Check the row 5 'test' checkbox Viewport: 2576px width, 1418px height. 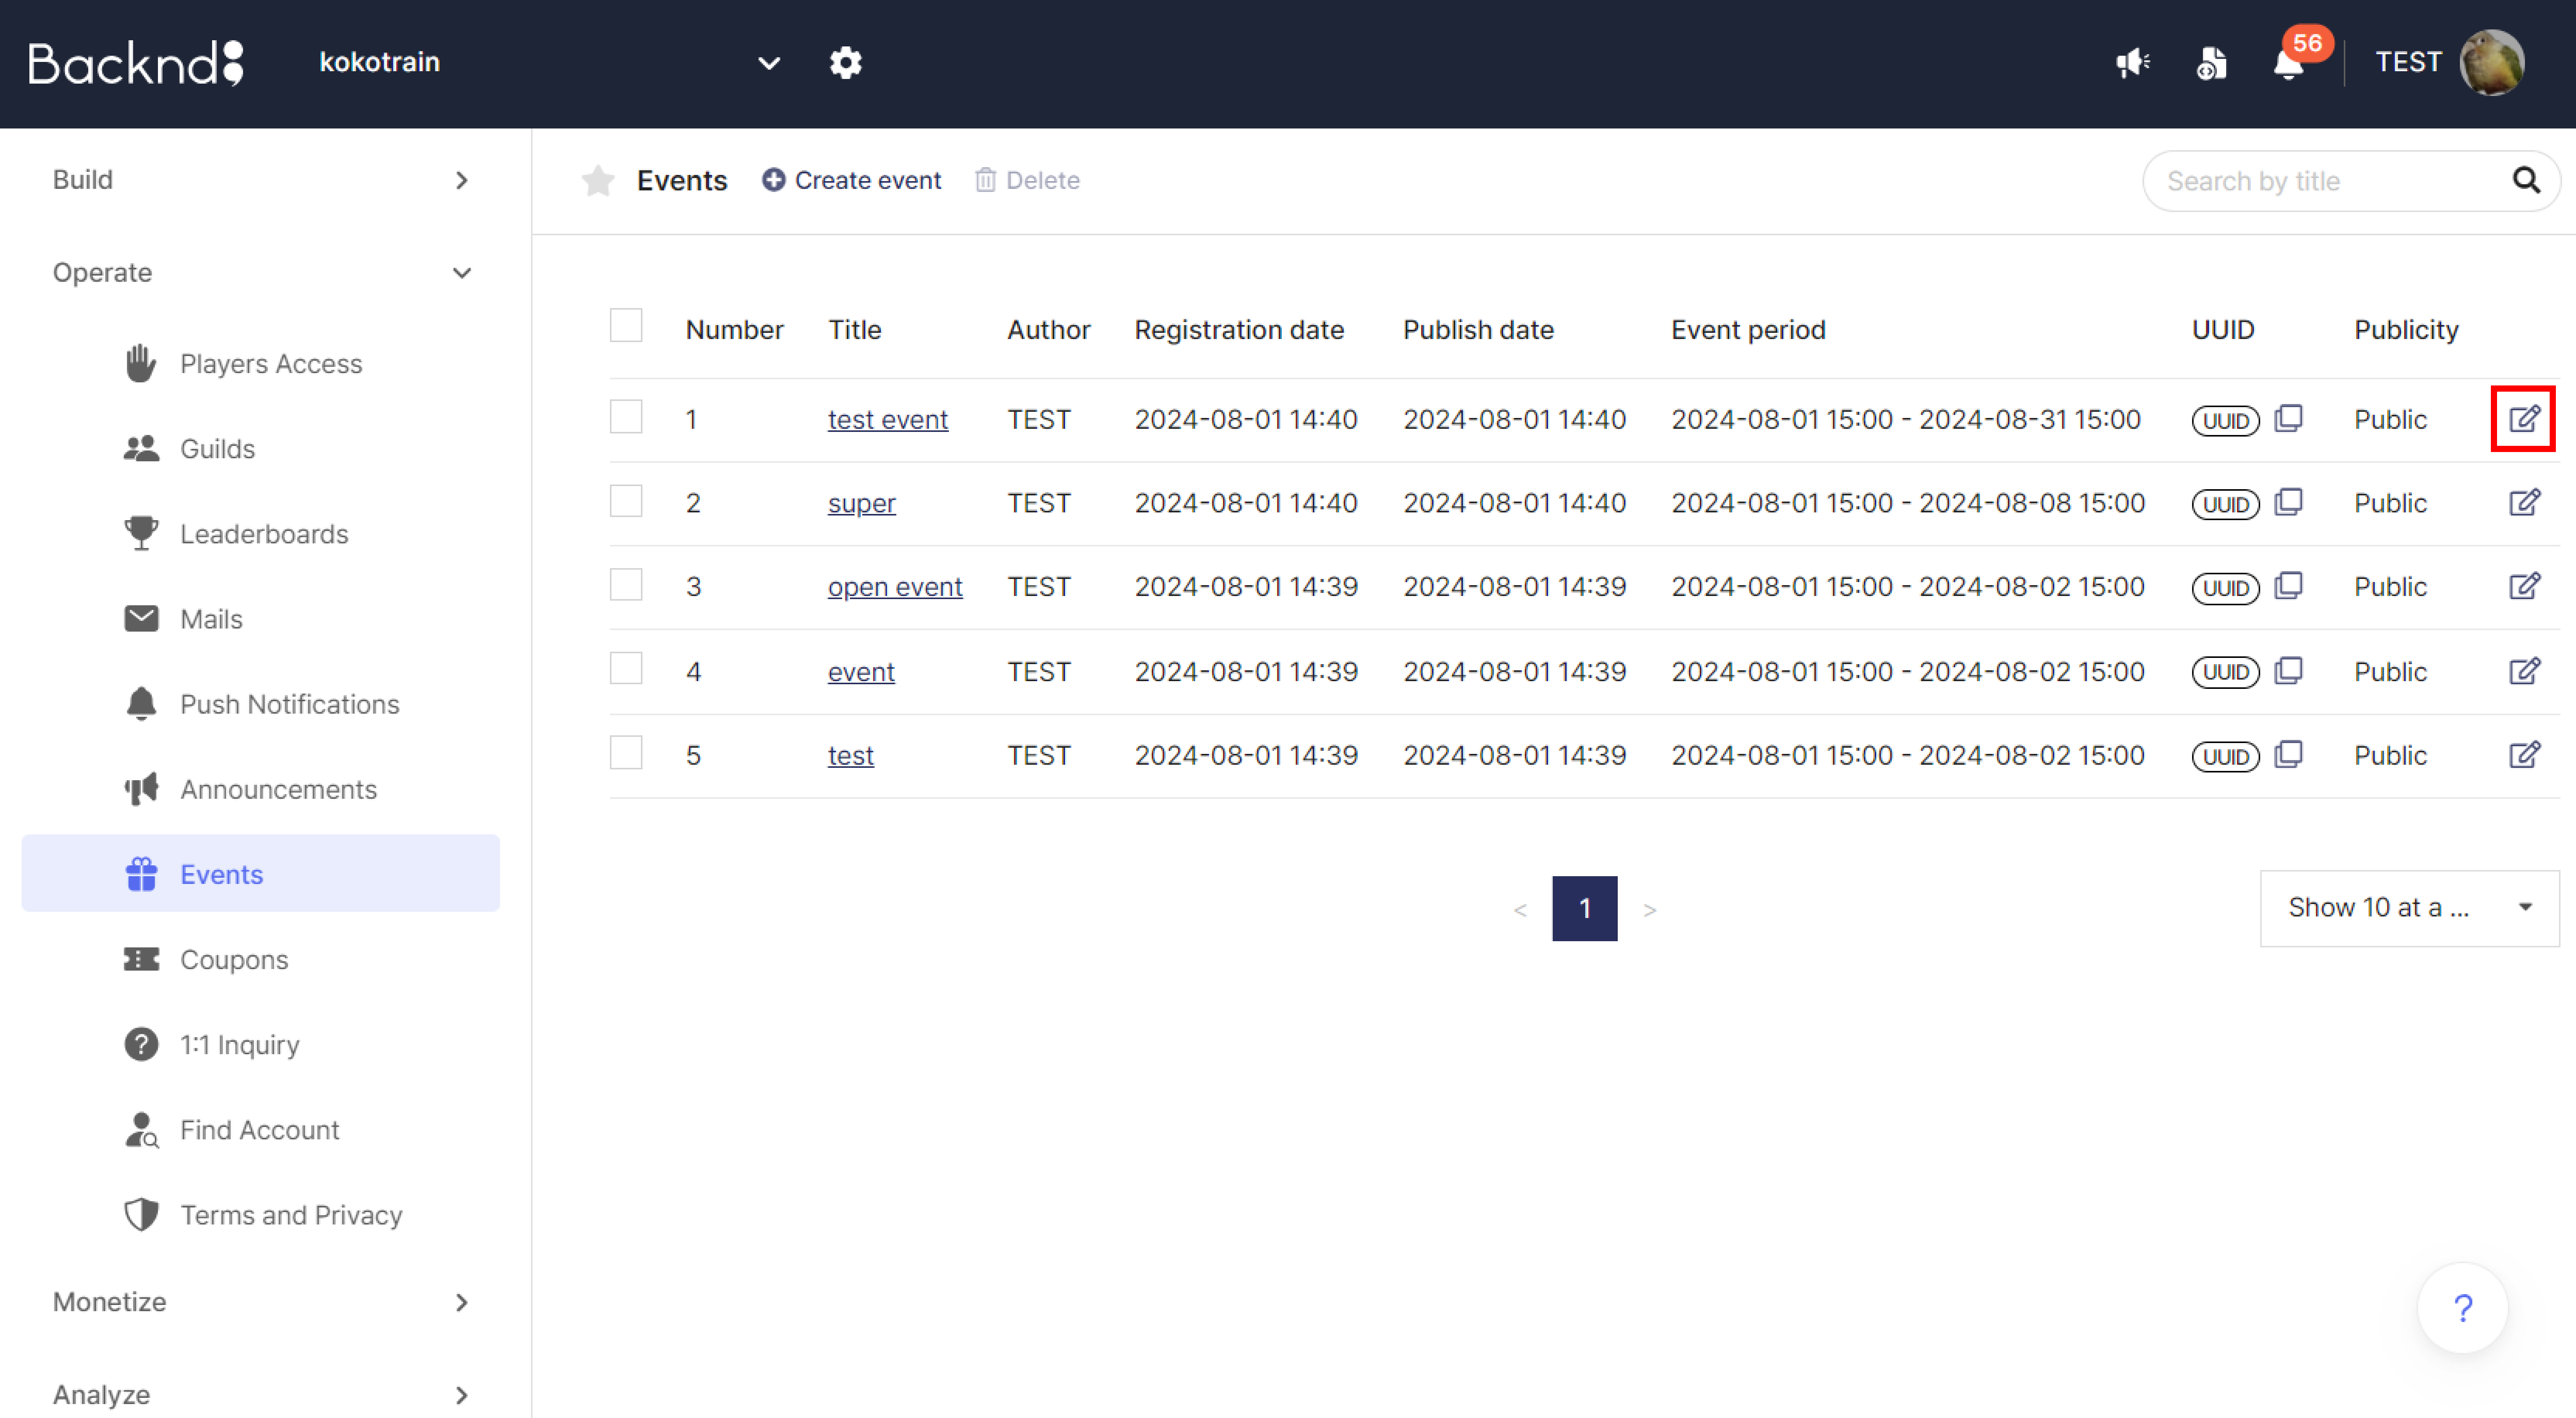click(x=626, y=752)
